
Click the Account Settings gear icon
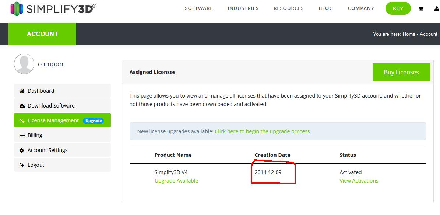[22, 151]
